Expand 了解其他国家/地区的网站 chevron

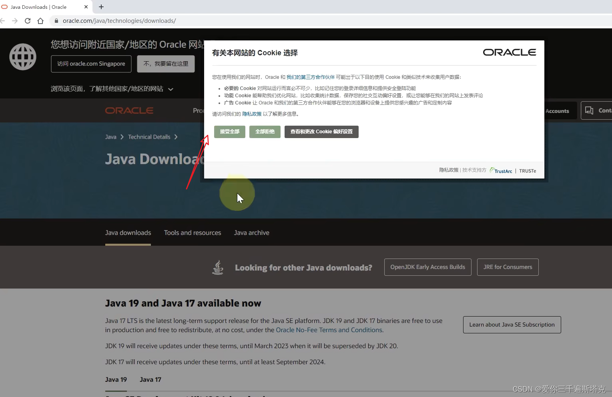click(171, 89)
